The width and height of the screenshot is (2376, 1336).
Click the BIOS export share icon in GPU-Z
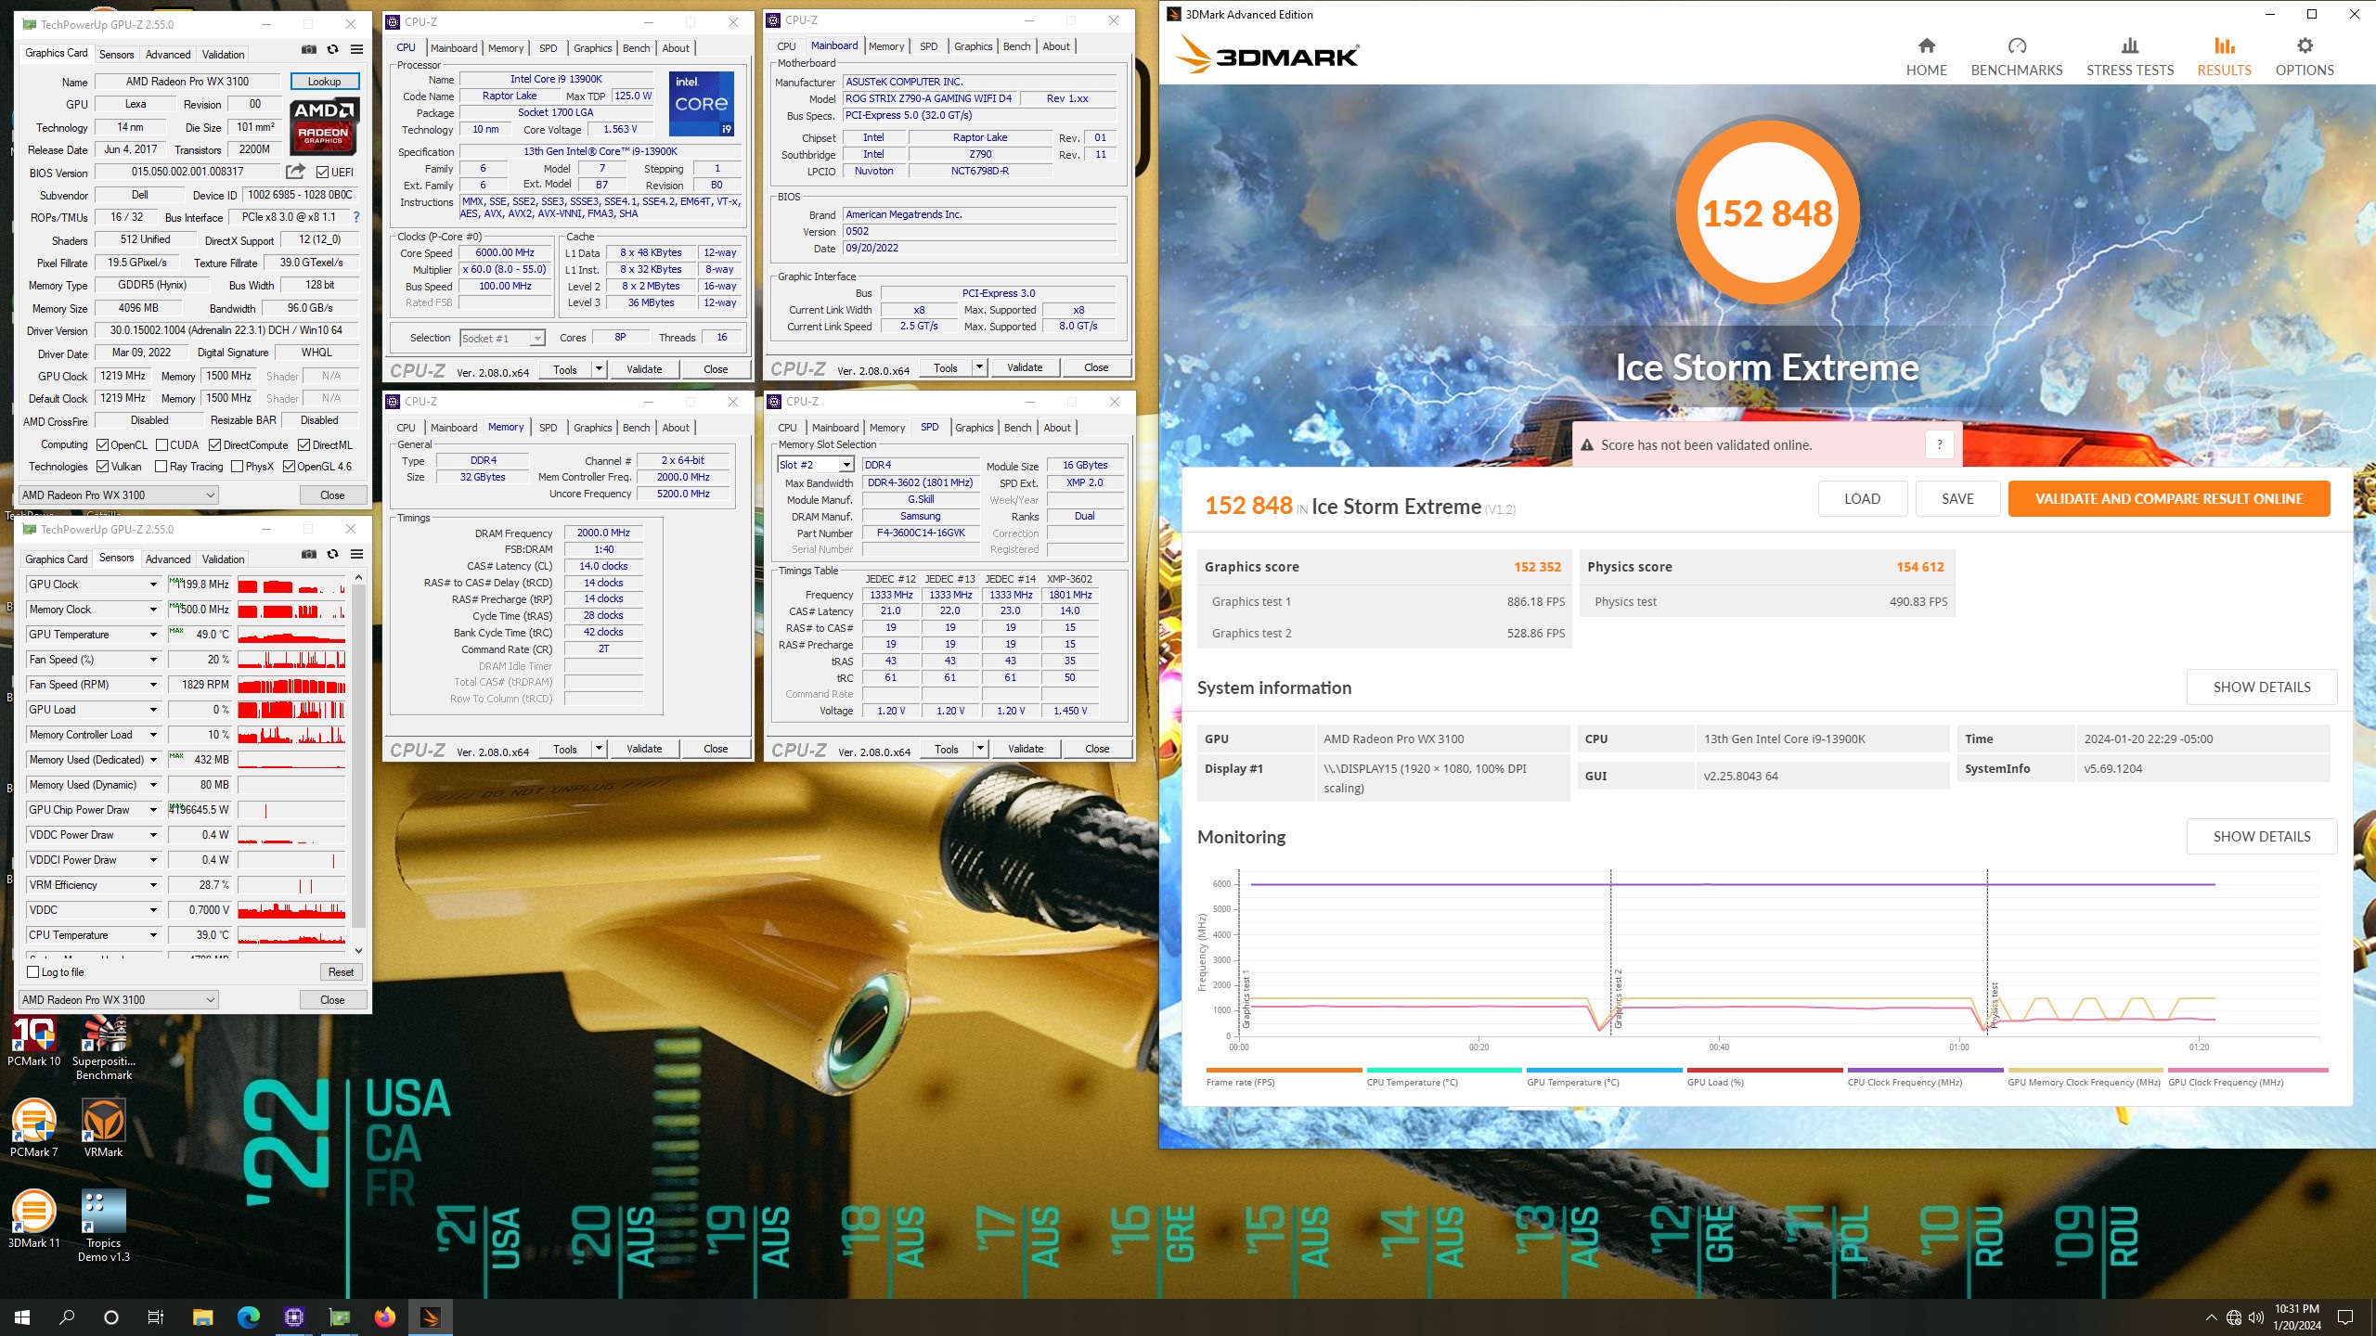(x=295, y=172)
